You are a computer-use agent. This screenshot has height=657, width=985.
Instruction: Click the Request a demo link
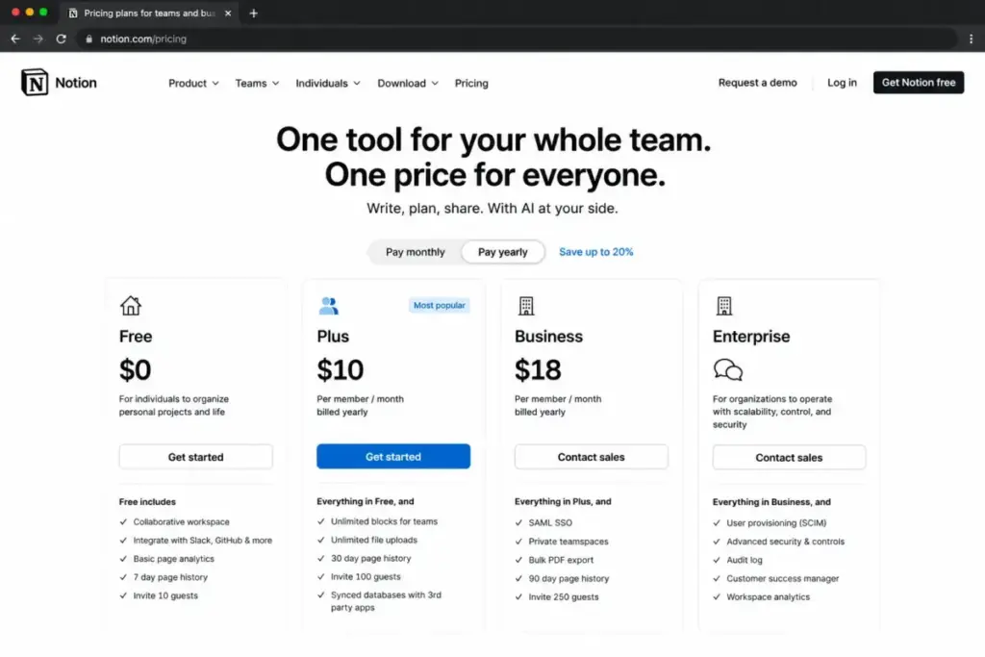pos(758,83)
